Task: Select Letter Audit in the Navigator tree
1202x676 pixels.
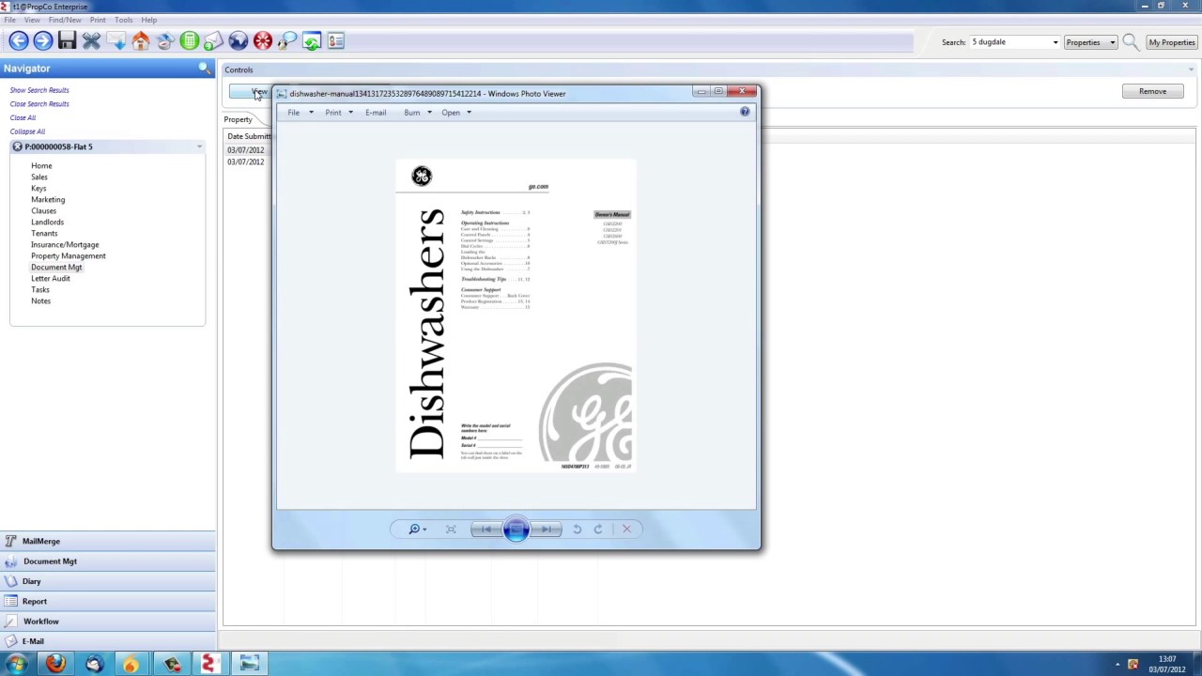Action: pyautogui.click(x=51, y=279)
